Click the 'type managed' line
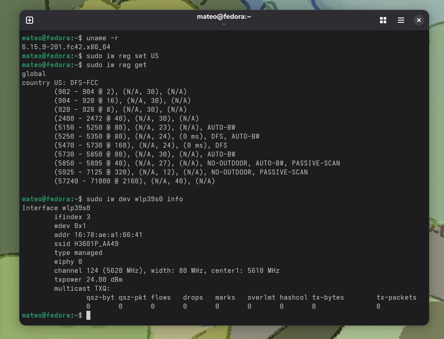Image resolution: width=444 pixels, height=339 pixels. coord(78,253)
